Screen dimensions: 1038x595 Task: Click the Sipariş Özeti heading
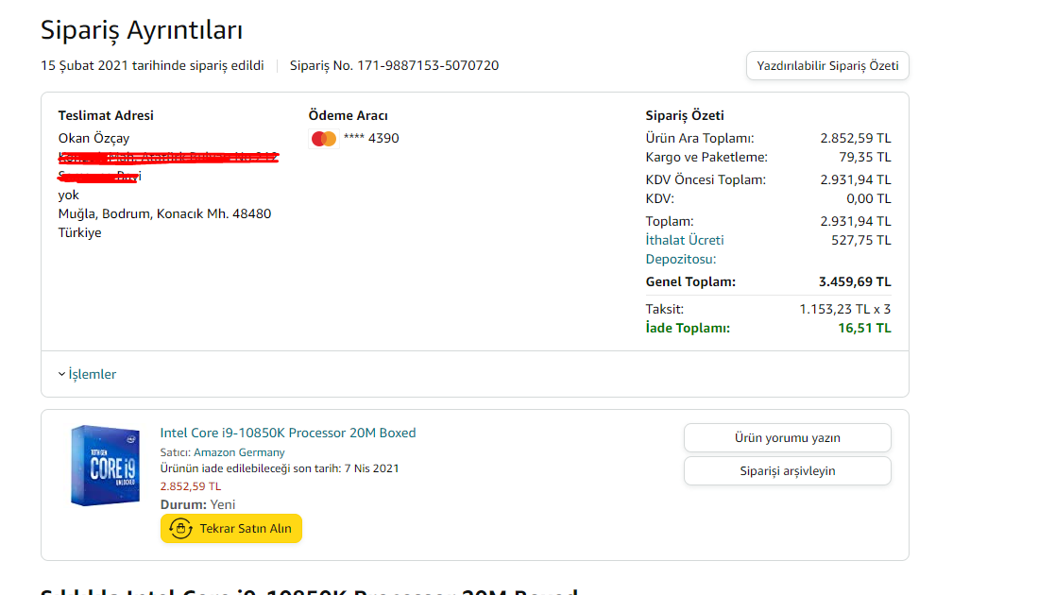[685, 115]
